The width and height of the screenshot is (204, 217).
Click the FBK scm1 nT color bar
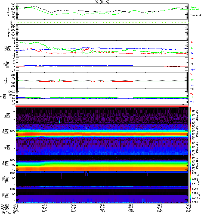(190, 195)
